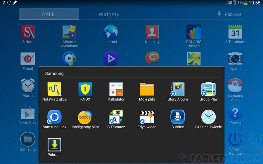Launch the orange ChatON bubble icon
Screen dimensions: 263x164
tap(152, 58)
